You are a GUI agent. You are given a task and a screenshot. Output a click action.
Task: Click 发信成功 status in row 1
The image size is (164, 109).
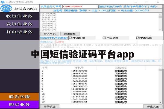121,71
